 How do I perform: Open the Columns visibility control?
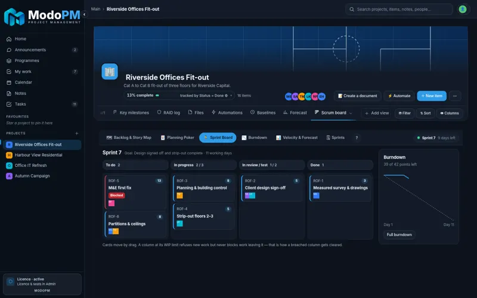450,113
